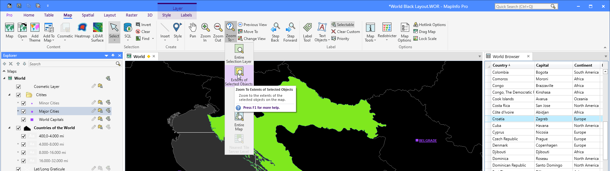Click Clear Custom labels
Viewport: 610px width, 171px height.
click(345, 32)
